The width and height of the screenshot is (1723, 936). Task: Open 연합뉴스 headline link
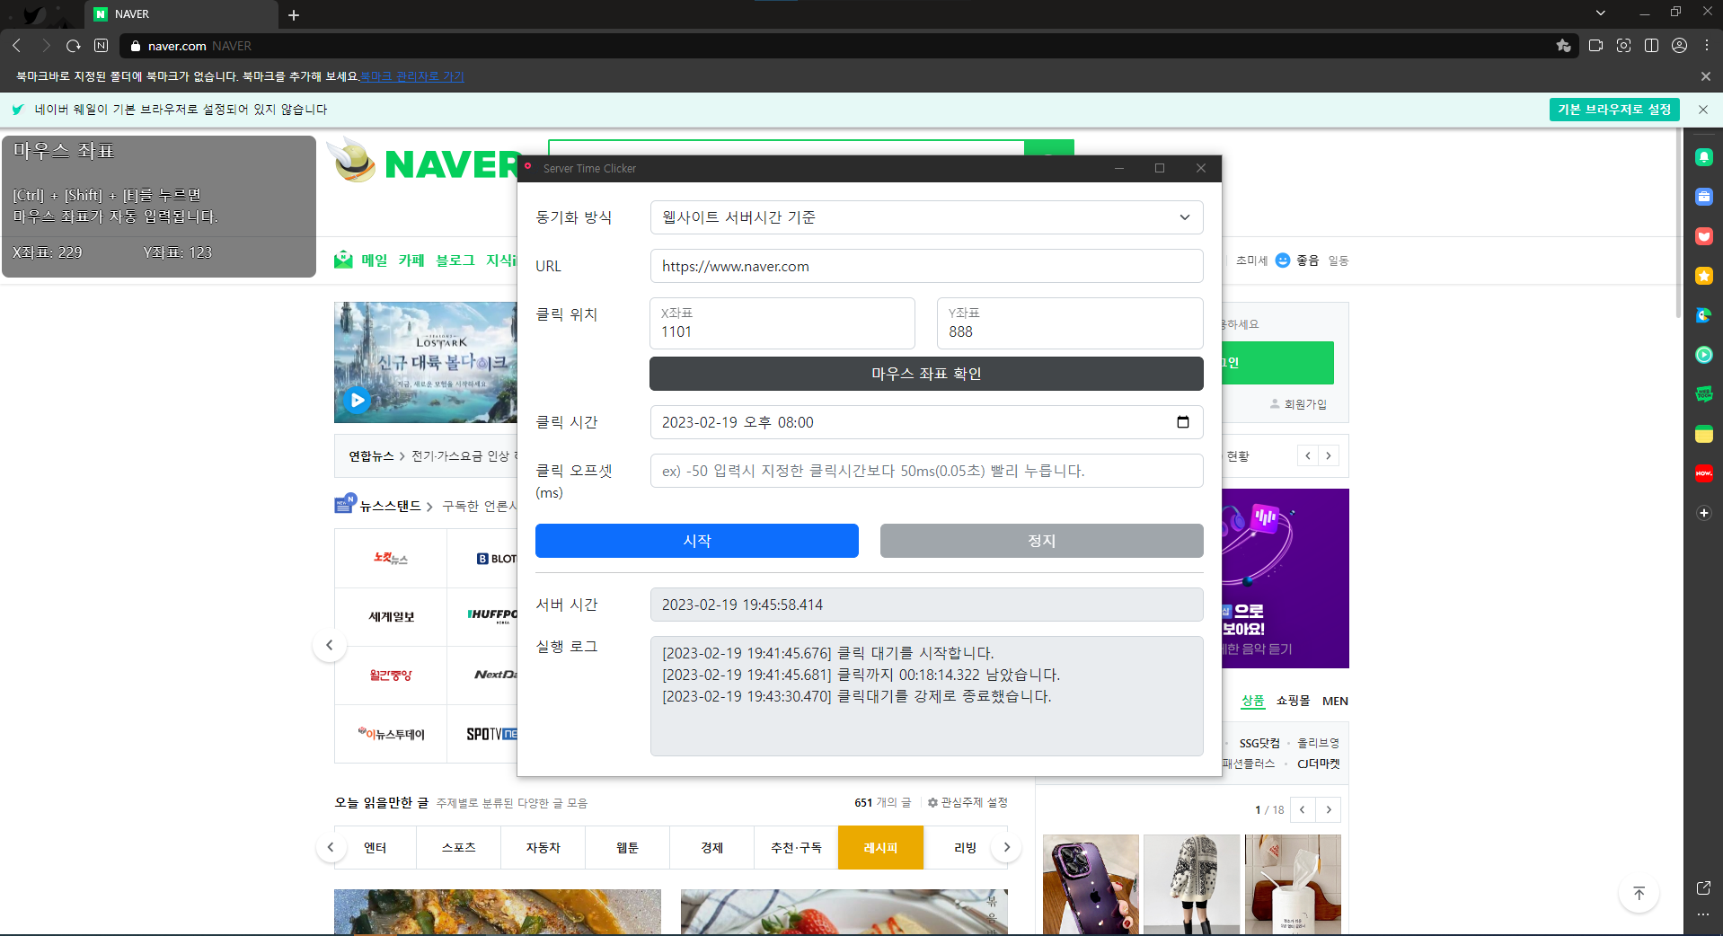pos(371,456)
